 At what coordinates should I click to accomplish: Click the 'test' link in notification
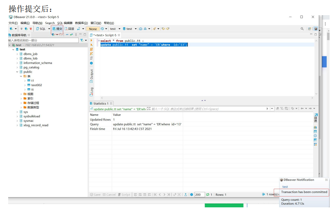285,187
